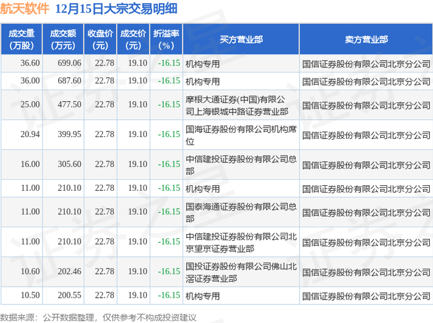Click the 国海证券股份有限公司机构席位 buyer cell
The height and width of the screenshot is (323, 433).
tap(241, 135)
